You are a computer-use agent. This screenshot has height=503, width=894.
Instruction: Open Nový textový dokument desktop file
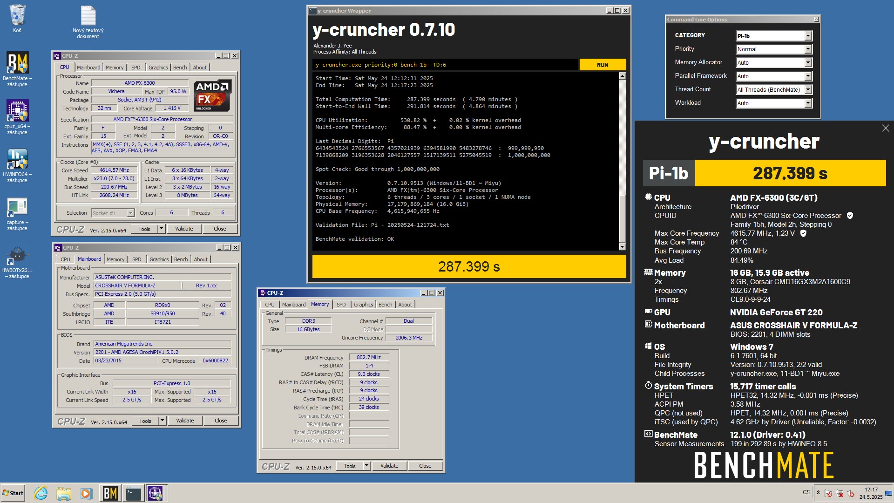tap(88, 22)
